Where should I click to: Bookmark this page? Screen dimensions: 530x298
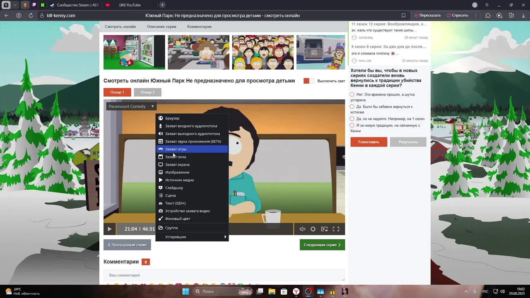(404, 15)
